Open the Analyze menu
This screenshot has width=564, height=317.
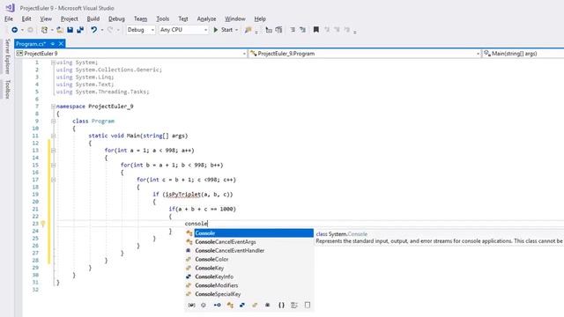[206, 18]
